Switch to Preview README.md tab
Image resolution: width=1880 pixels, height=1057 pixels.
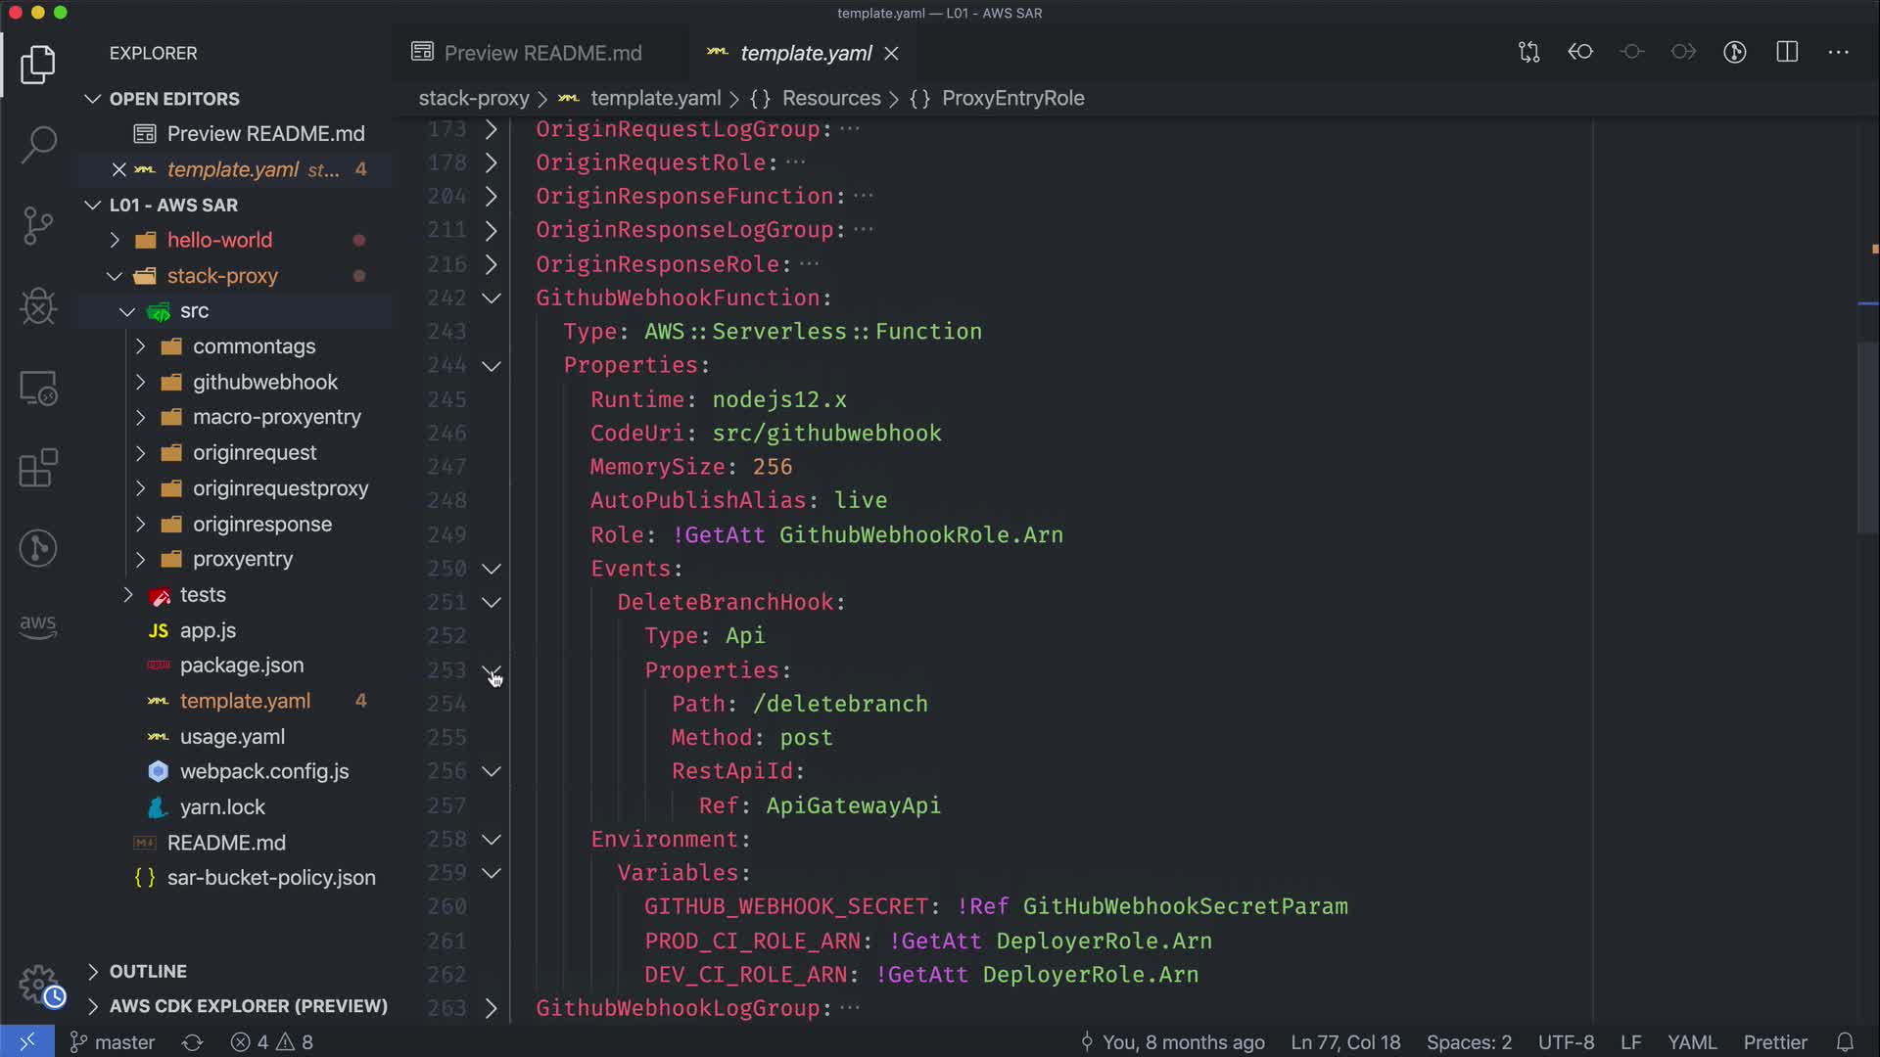click(542, 53)
